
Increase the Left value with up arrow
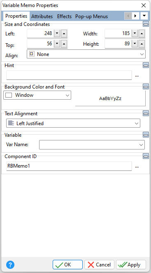coord(64,33)
